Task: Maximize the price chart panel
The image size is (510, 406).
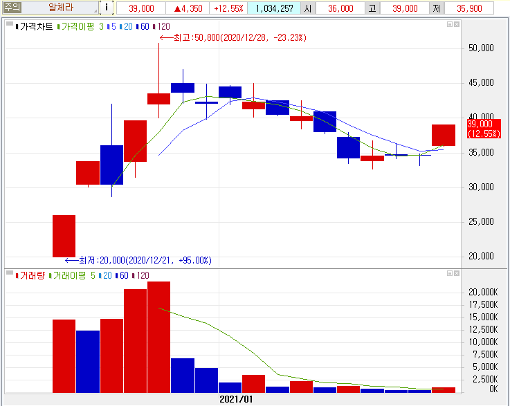Action: point(450,24)
